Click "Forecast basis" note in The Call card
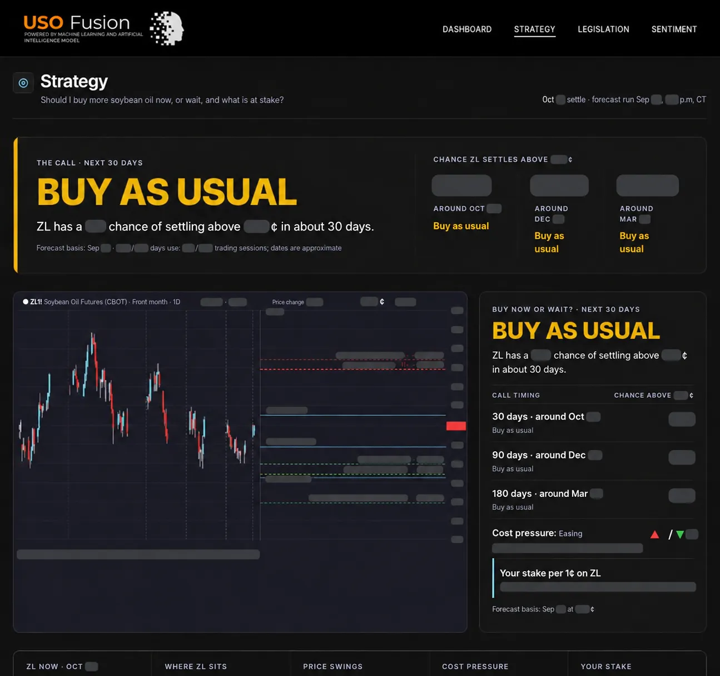This screenshot has height=676, width=720. [x=189, y=248]
